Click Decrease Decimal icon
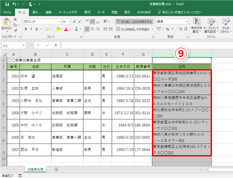 coord(185,29)
